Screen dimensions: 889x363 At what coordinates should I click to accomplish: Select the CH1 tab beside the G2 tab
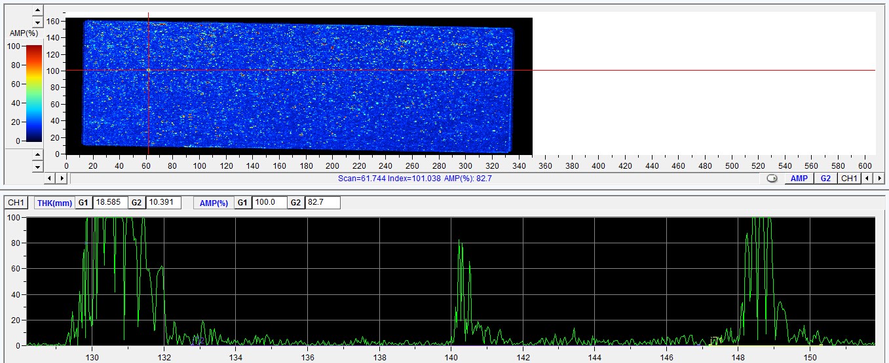pyautogui.click(x=849, y=178)
